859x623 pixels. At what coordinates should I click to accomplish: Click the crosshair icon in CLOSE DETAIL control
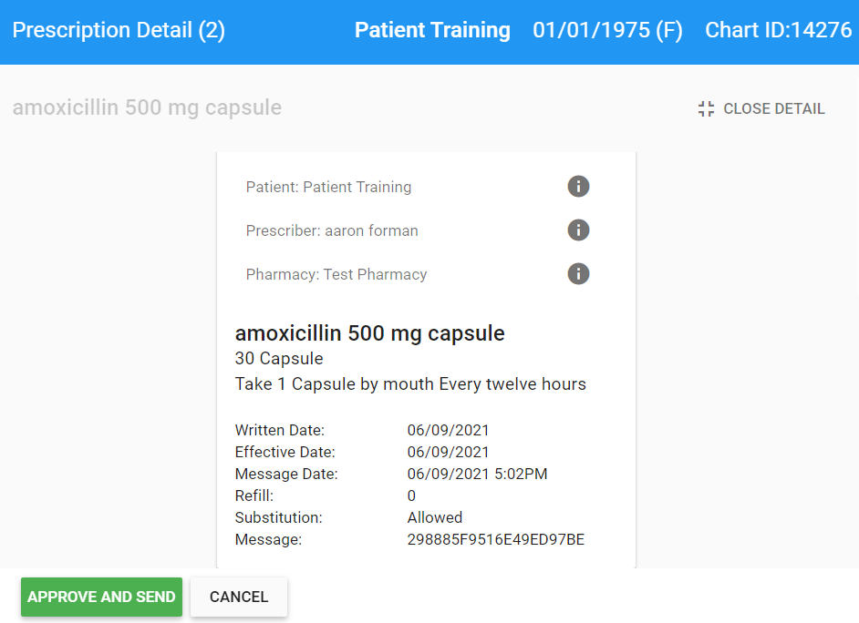[705, 108]
